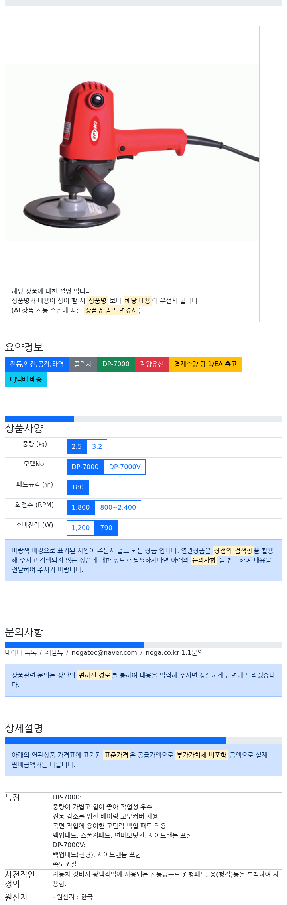Image resolution: width=287 pixels, height=905 pixels.
Task: Select the 180 mm pad size
Action: [x=78, y=487]
